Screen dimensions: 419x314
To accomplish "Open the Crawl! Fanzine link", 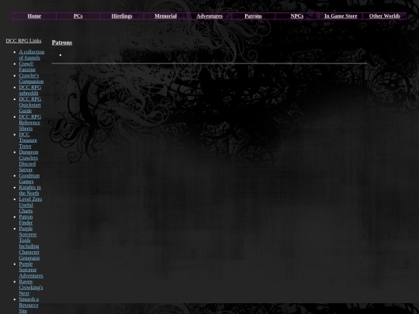I will tap(27, 67).
